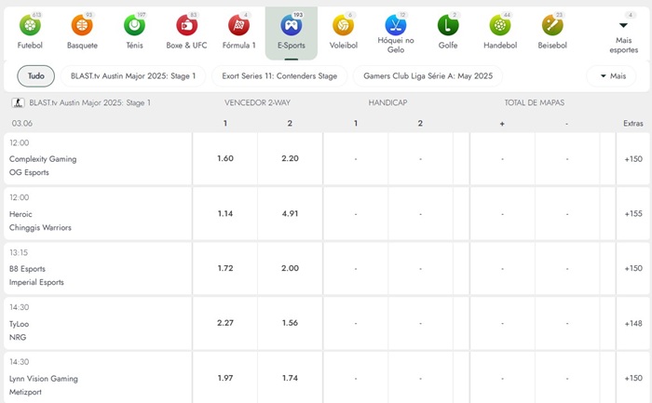The width and height of the screenshot is (652, 403).
Task: Open OG Esports team name
Action: coord(29,172)
